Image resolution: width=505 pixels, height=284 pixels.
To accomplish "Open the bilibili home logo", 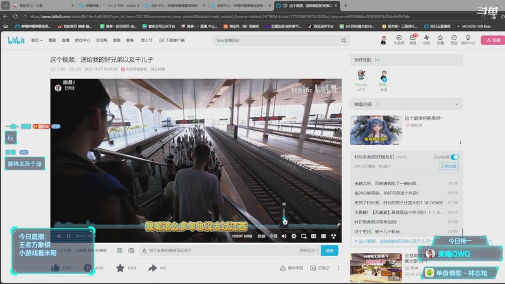I will (x=16, y=40).
